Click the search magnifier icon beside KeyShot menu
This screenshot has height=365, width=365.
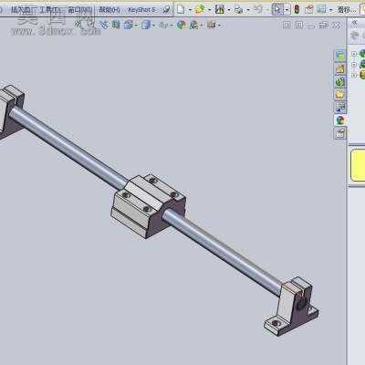(166, 10)
